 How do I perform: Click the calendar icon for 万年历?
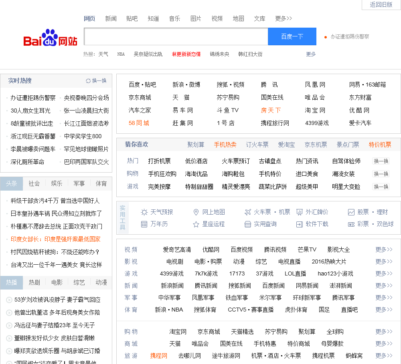[x=144, y=224]
